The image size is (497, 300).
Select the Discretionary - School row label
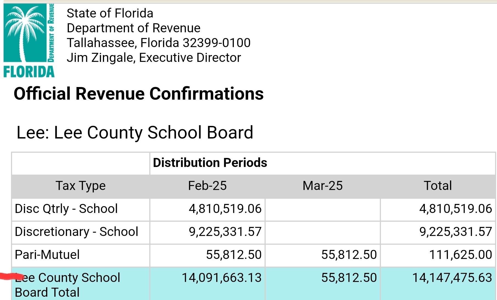click(x=77, y=232)
